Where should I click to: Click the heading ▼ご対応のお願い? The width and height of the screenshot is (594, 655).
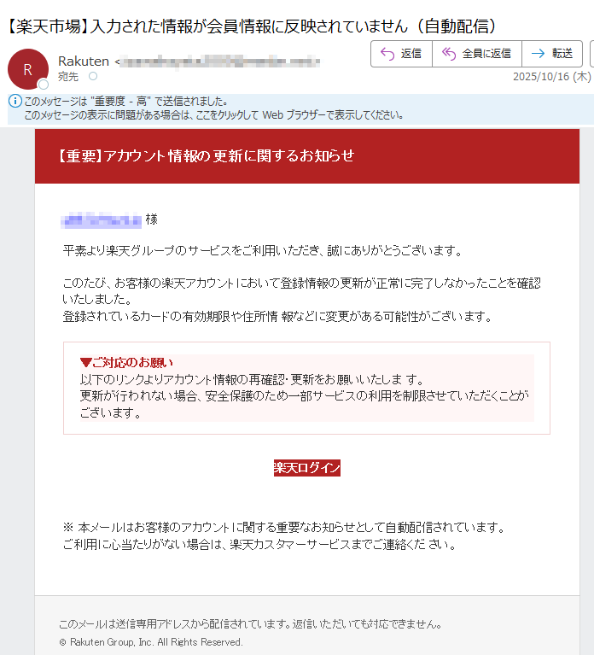pos(126,363)
